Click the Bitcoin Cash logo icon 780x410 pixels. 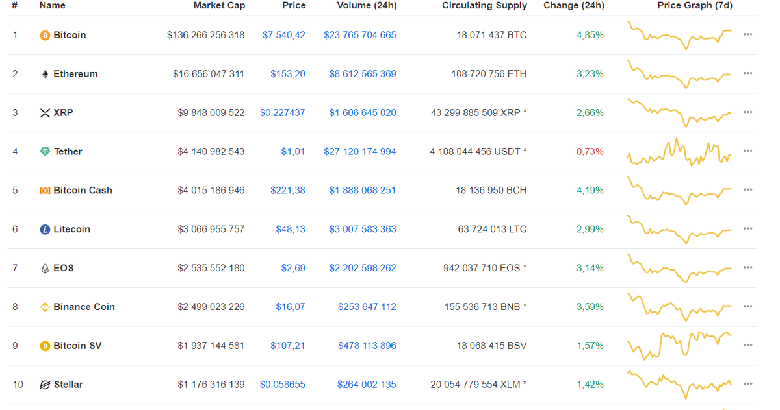point(44,191)
